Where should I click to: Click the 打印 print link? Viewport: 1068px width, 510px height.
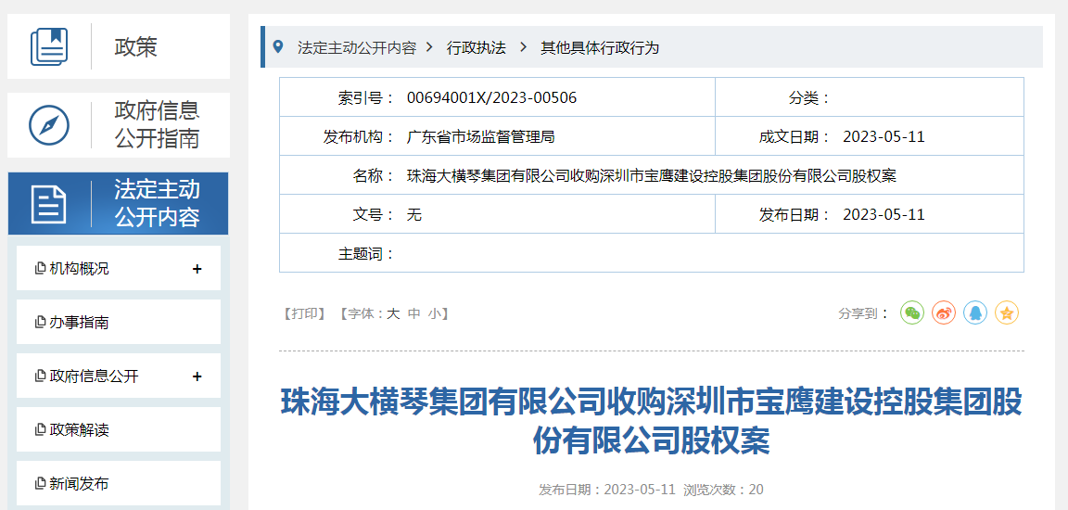pyautogui.click(x=304, y=314)
